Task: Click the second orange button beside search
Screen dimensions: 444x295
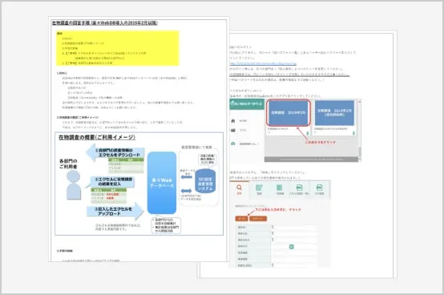Action: click(258, 219)
